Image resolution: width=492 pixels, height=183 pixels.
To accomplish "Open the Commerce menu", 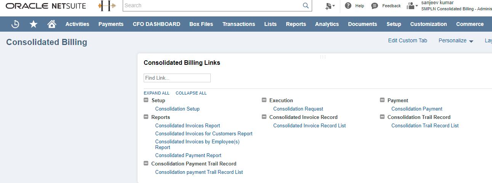I will (470, 24).
